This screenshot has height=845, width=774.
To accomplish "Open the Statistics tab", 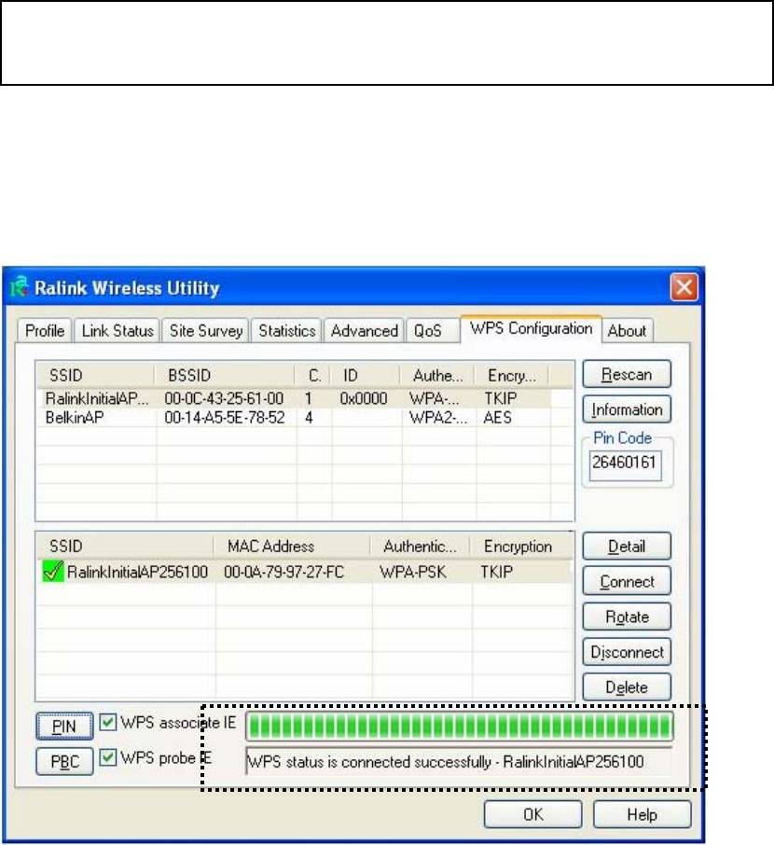I will coord(286,330).
